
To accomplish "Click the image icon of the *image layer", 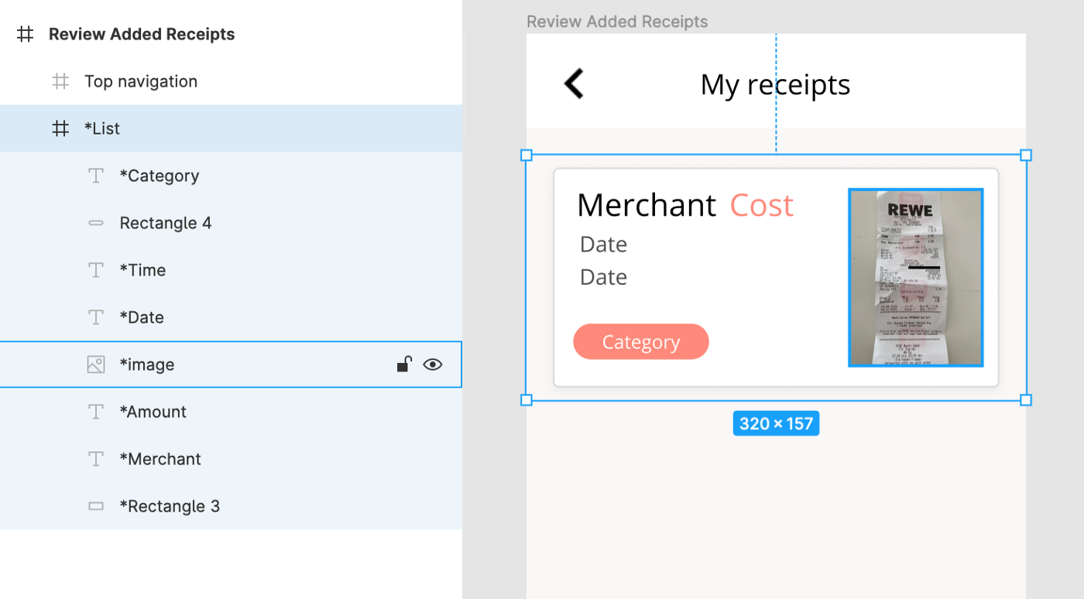I will pyautogui.click(x=96, y=365).
